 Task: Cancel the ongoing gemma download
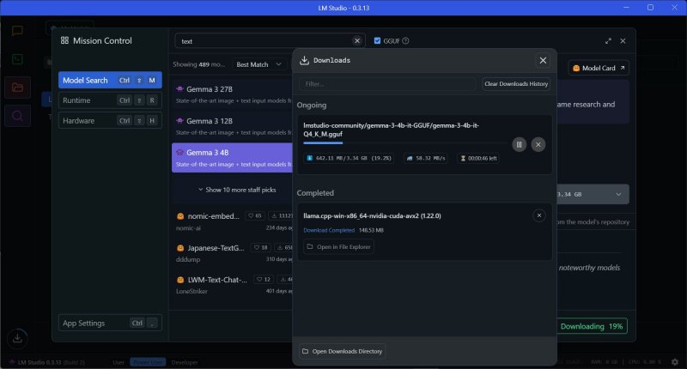[538, 144]
